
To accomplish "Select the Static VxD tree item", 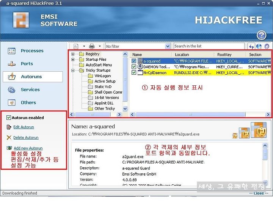I will coord(103,87).
